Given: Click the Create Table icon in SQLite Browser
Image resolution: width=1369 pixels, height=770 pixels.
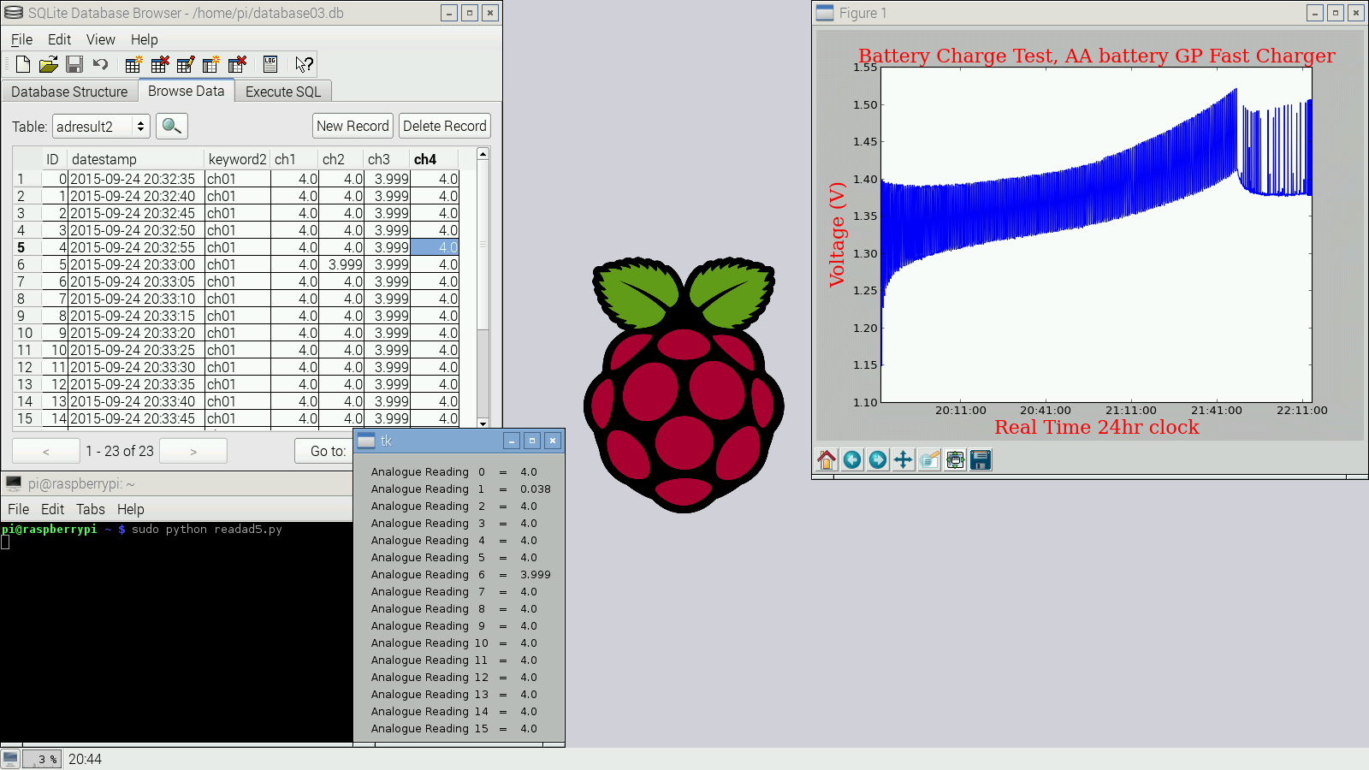Looking at the screenshot, I should pos(133,64).
